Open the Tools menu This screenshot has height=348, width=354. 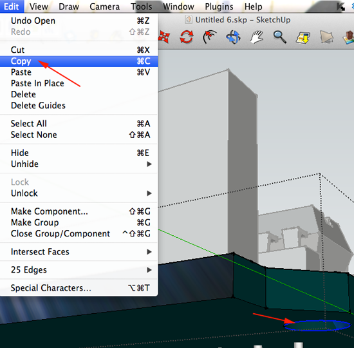pos(142,6)
